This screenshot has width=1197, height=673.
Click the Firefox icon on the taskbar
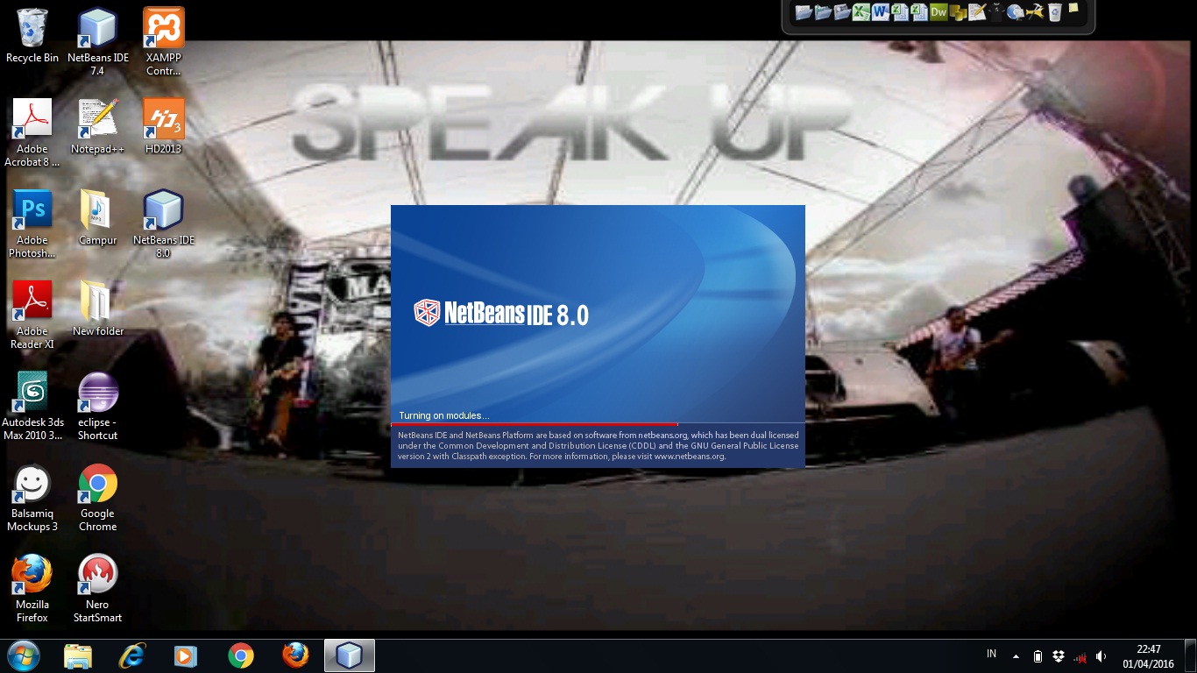(295, 655)
